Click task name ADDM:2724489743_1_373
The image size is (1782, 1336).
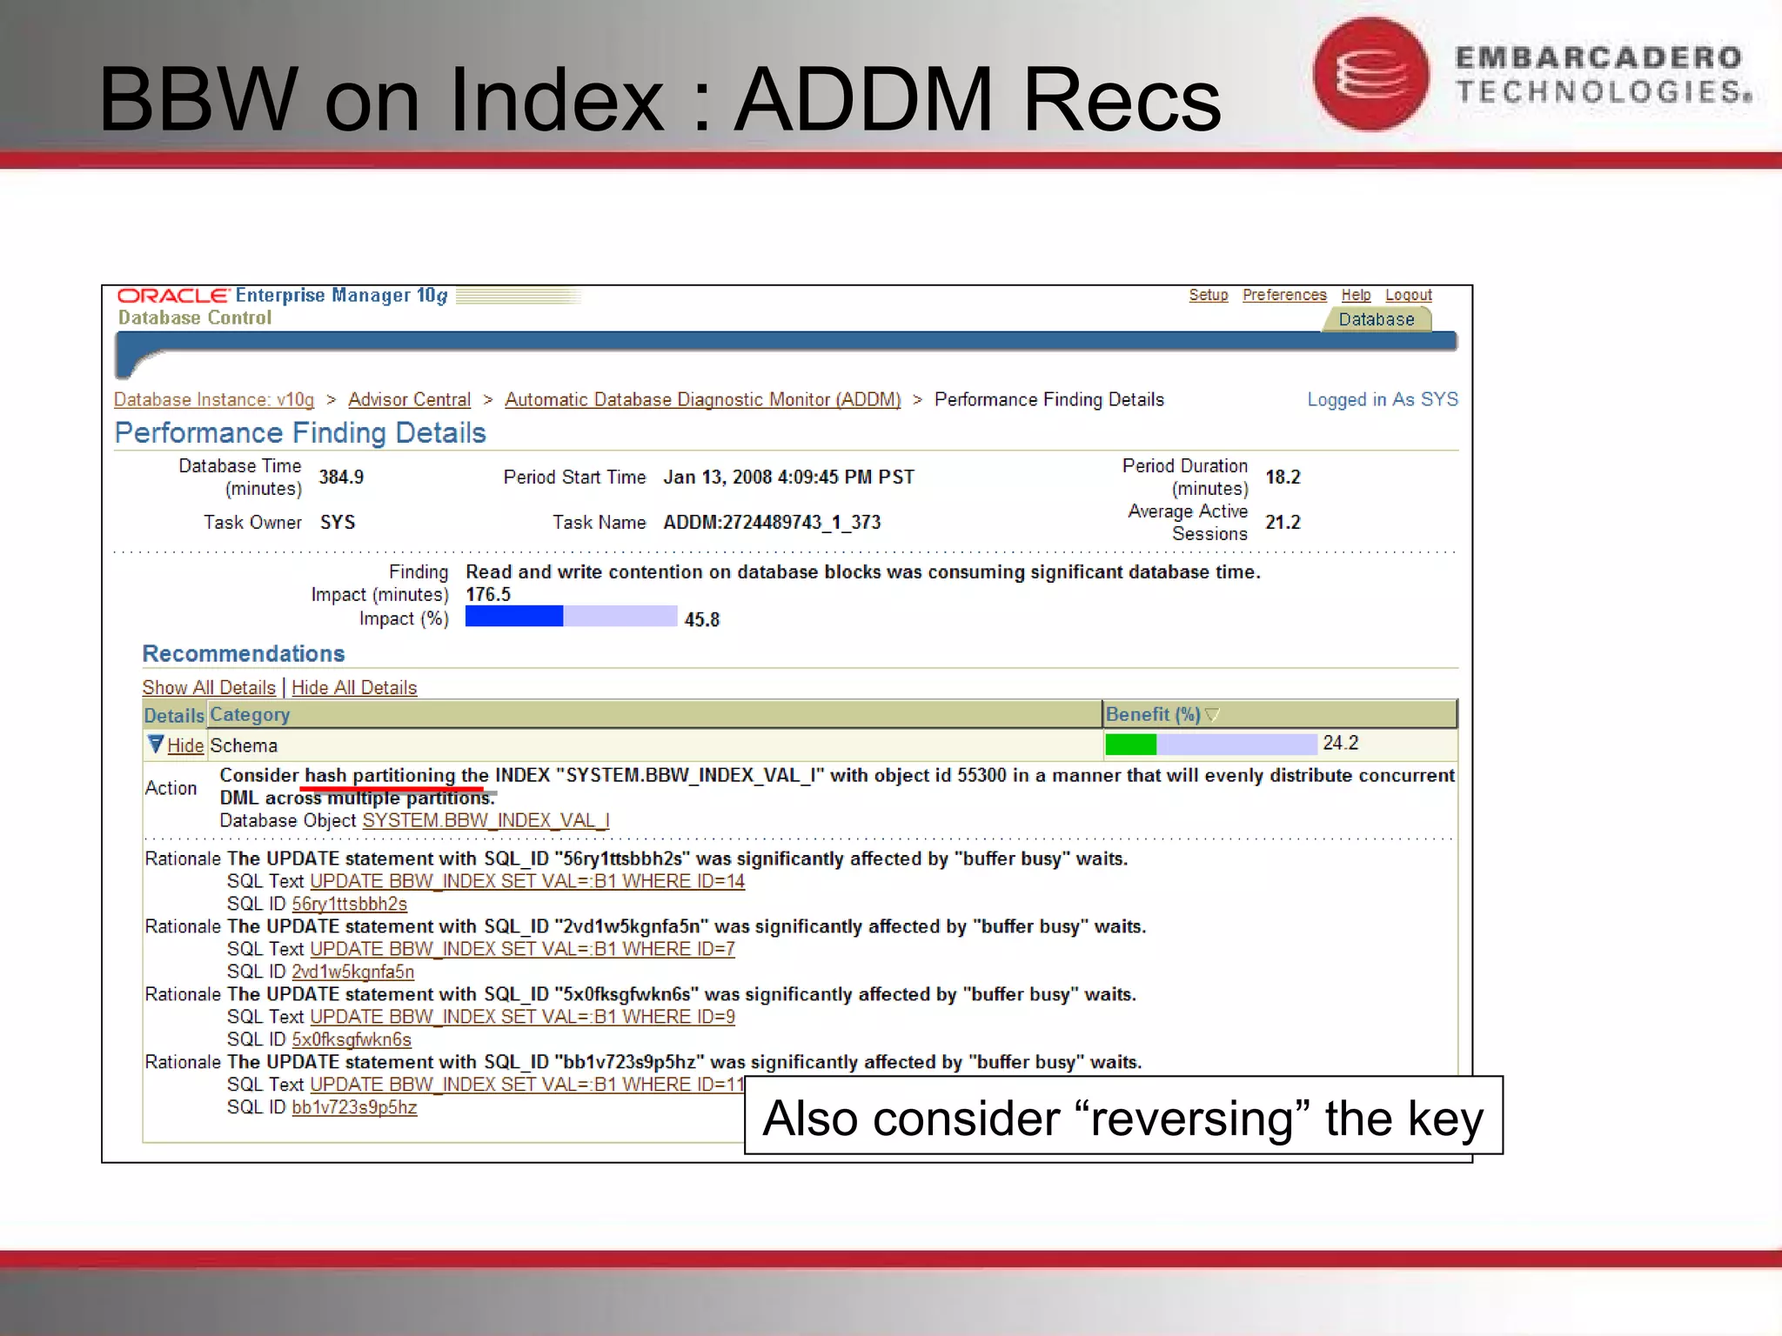[x=772, y=522]
